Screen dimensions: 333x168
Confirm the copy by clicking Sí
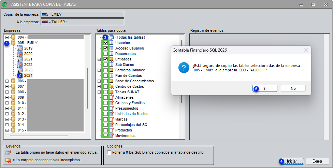[x=265, y=88]
